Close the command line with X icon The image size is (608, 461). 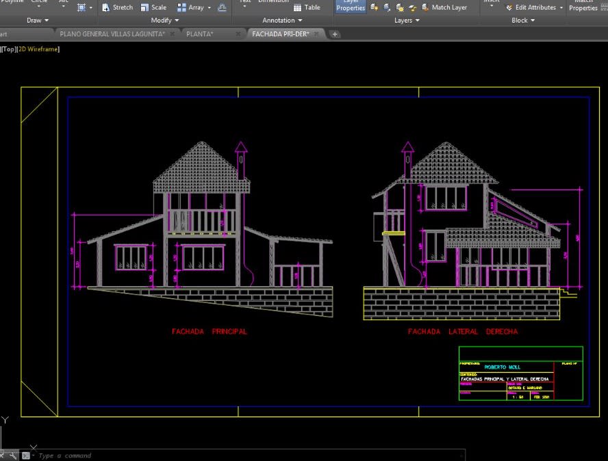coord(2,456)
